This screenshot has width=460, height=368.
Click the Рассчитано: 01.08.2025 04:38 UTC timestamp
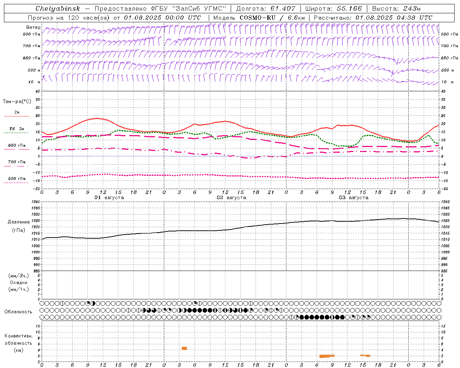click(x=373, y=18)
